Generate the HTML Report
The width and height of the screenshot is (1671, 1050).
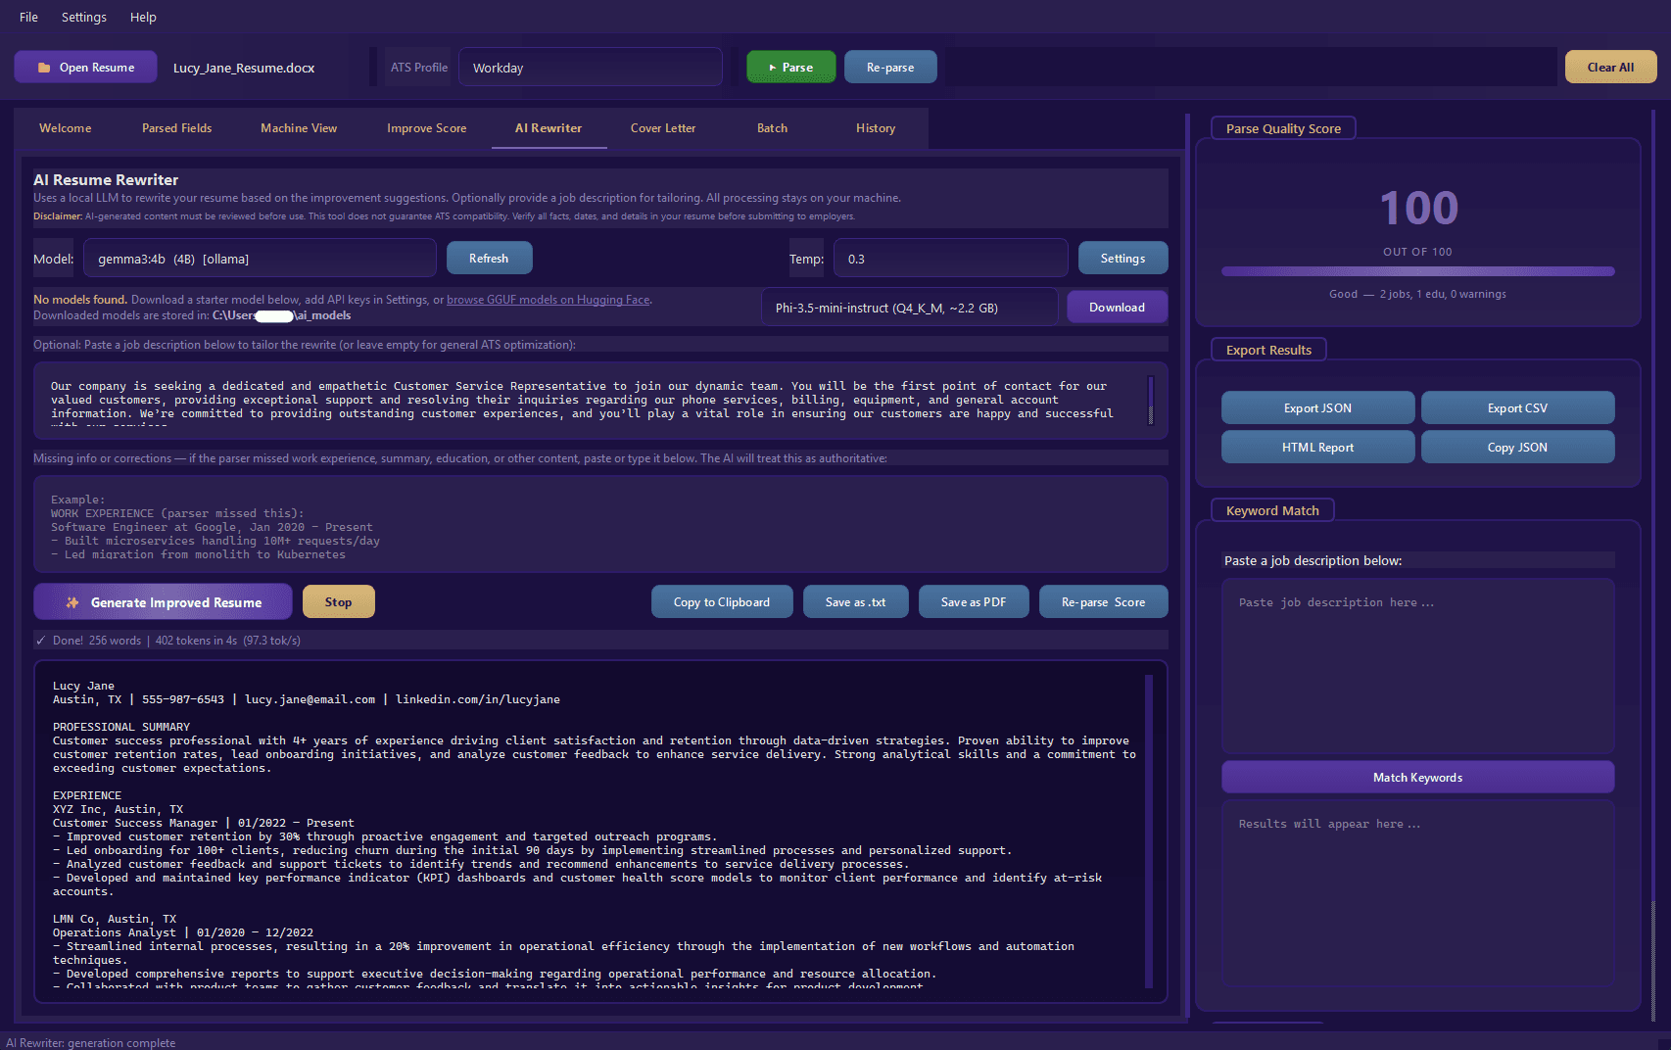point(1317,448)
